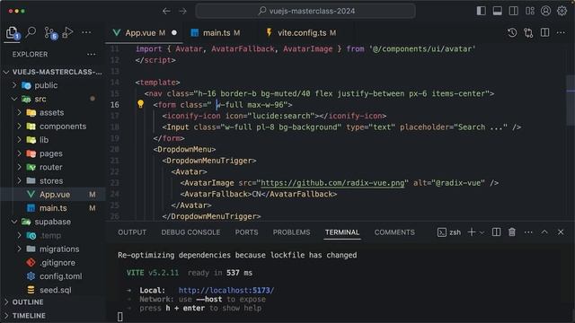The height and width of the screenshot is (323, 575).
Task: Open the zsh terminal shell indicator
Action: click(x=449, y=232)
